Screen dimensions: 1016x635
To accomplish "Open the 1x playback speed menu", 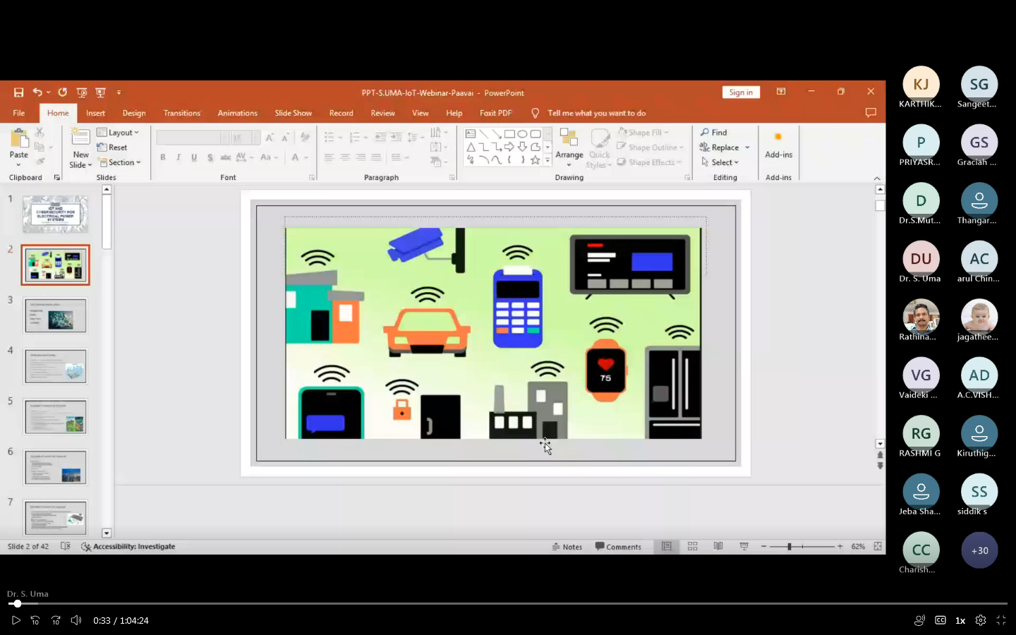I will point(960,620).
